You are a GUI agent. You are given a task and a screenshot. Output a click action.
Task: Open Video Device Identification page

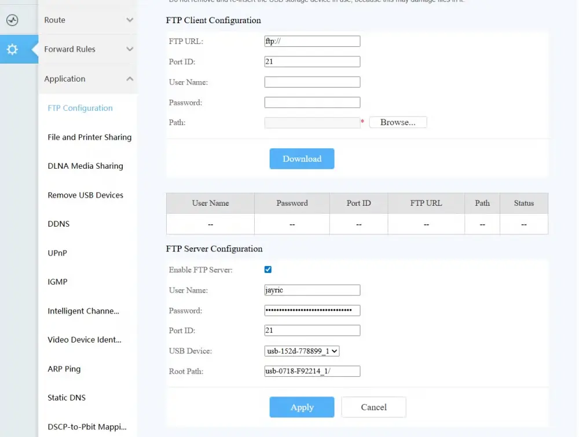tap(84, 340)
